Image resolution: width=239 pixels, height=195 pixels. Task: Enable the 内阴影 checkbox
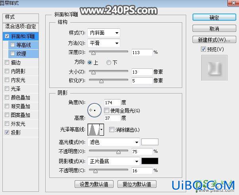click(x=7, y=71)
